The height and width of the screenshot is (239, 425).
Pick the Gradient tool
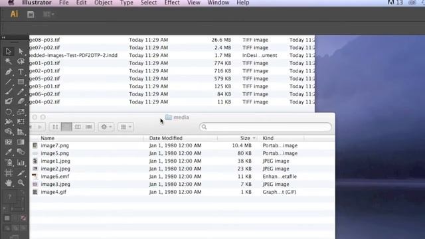point(21,142)
